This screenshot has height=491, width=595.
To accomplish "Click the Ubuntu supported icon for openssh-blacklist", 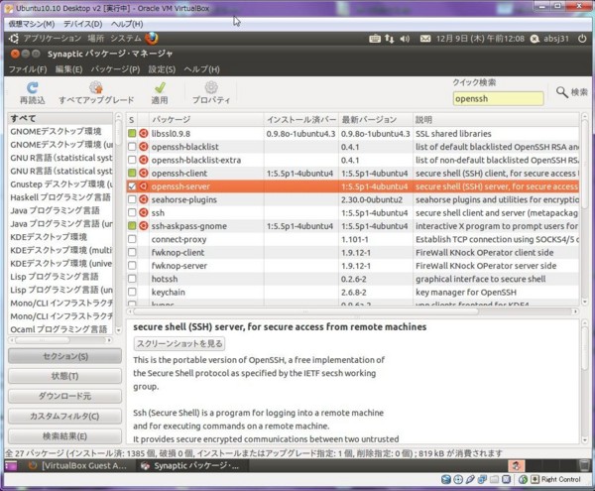I will (x=144, y=147).
